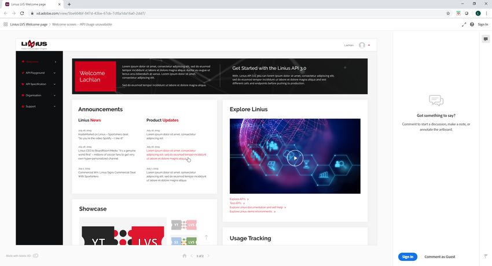
Task: Click the Lachlan username text
Action: (348, 45)
